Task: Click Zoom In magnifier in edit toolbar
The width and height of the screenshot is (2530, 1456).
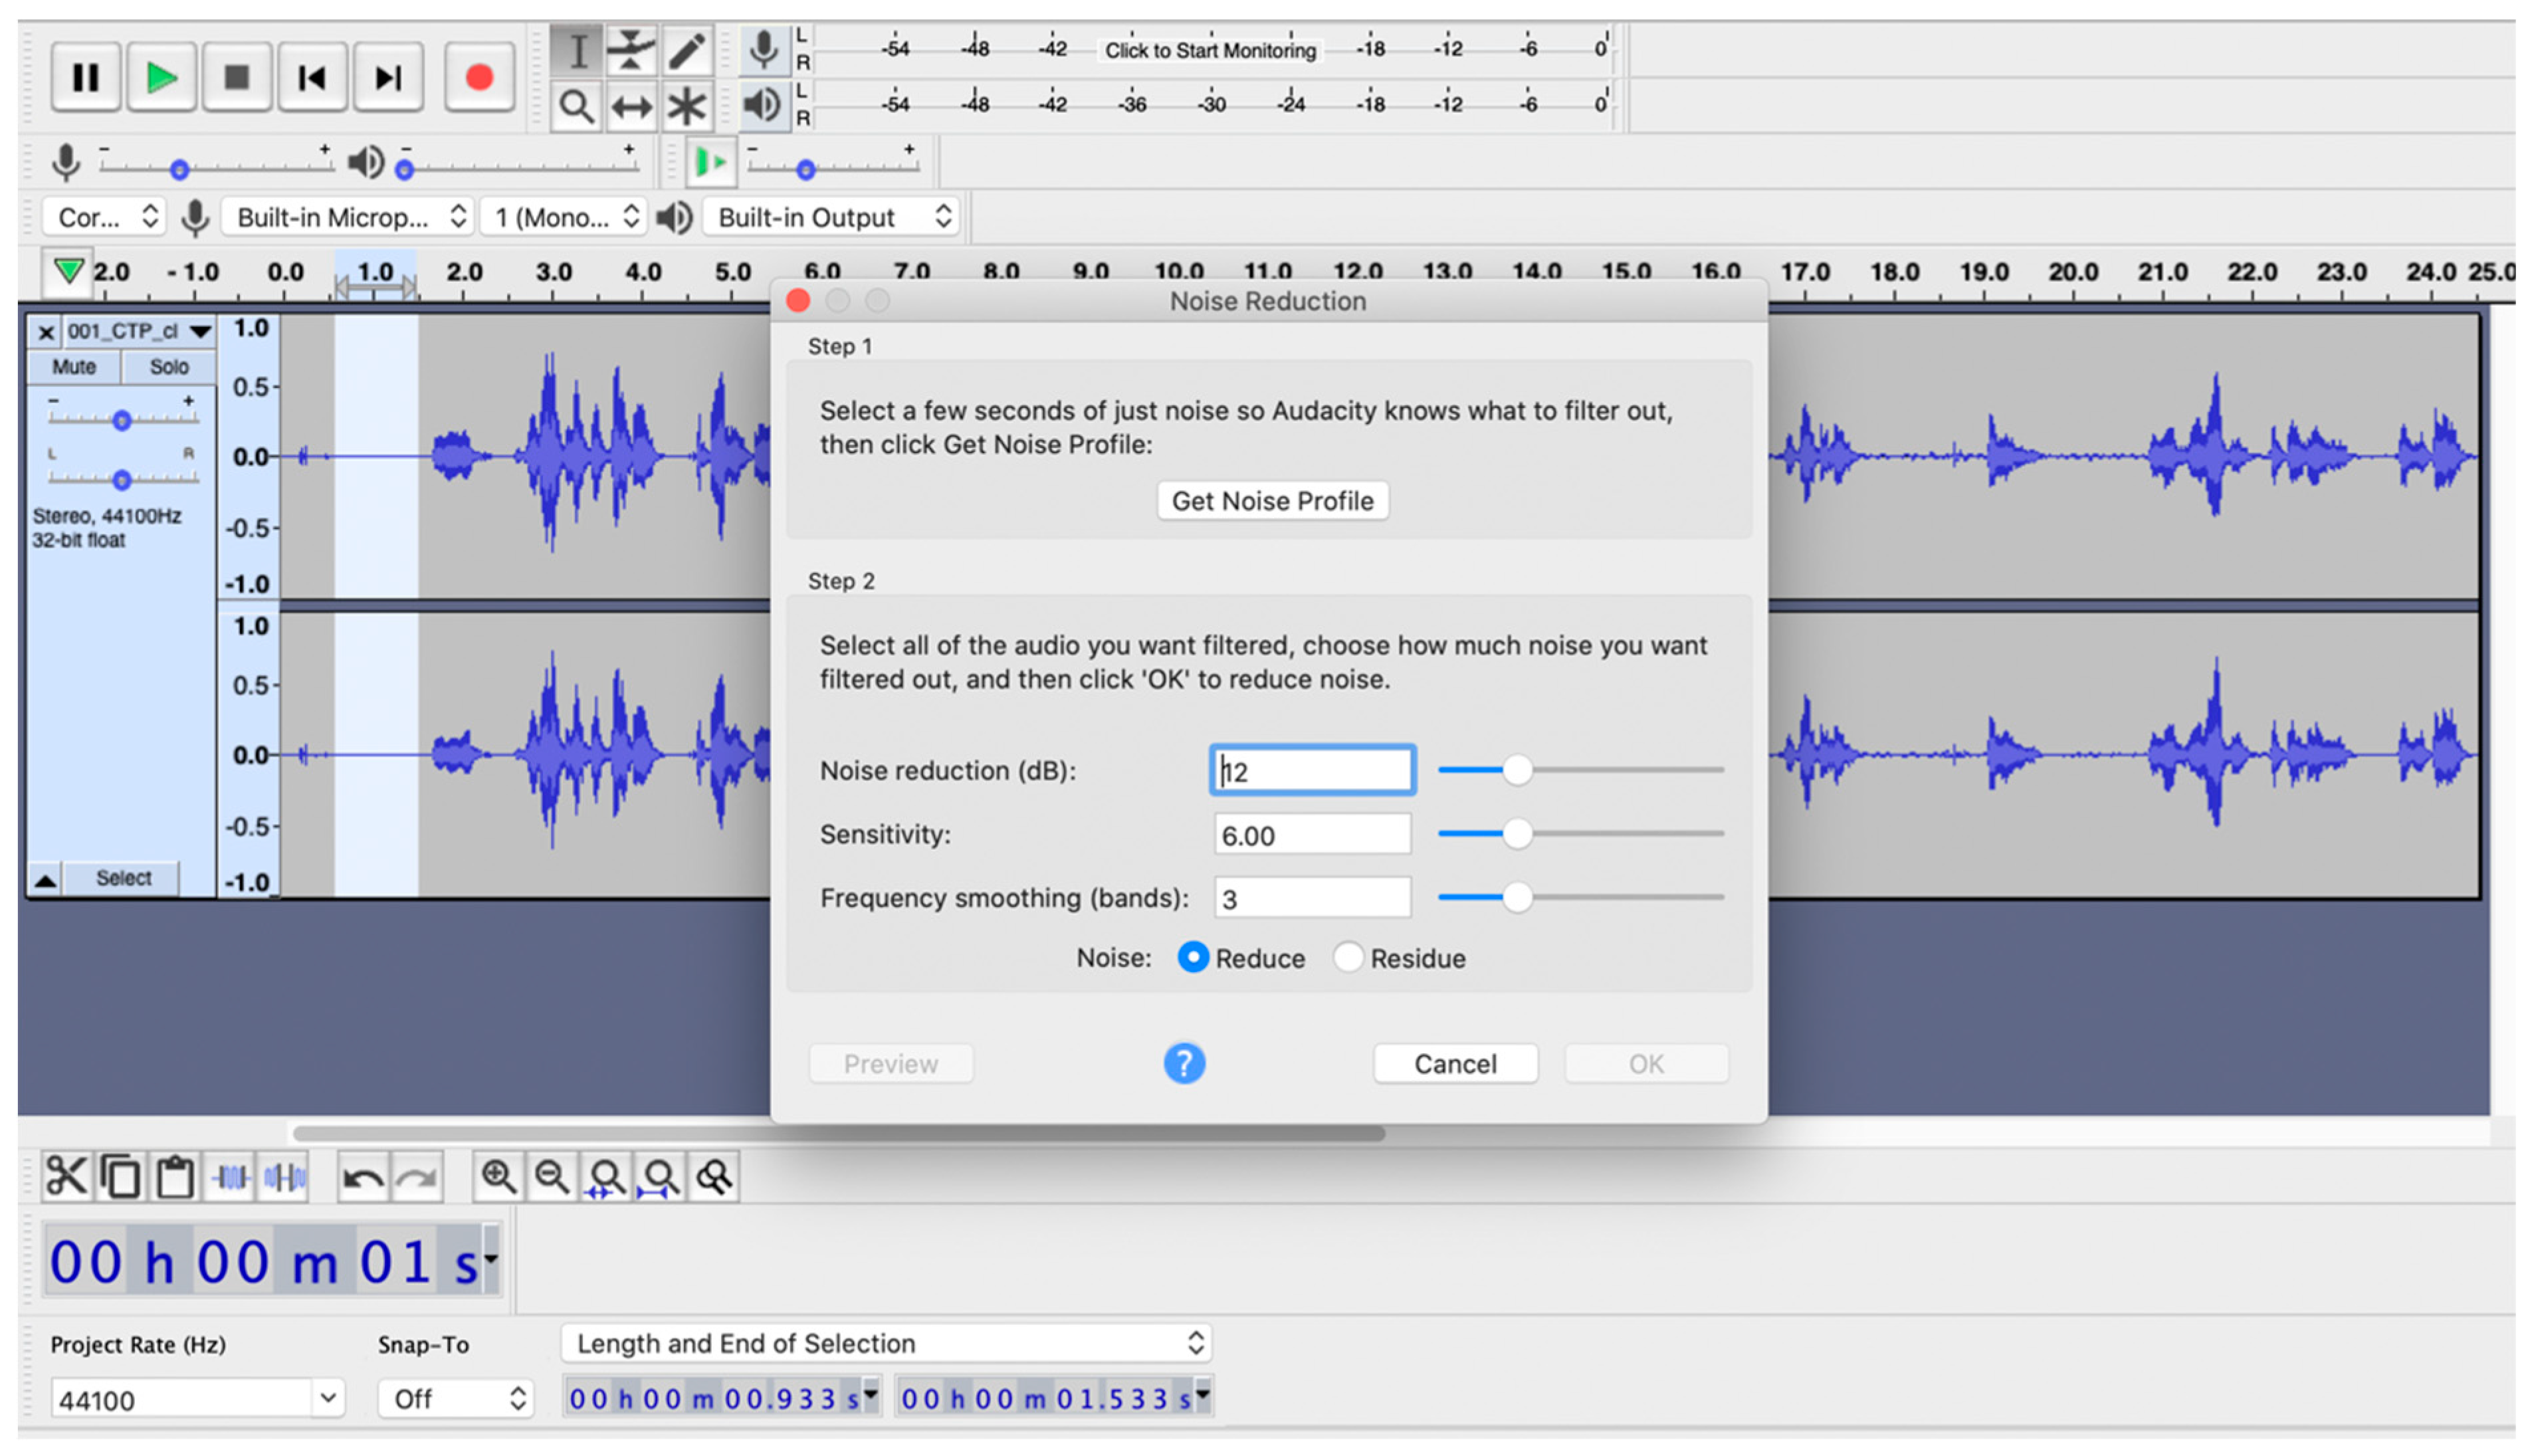Action: (498, 1177)
